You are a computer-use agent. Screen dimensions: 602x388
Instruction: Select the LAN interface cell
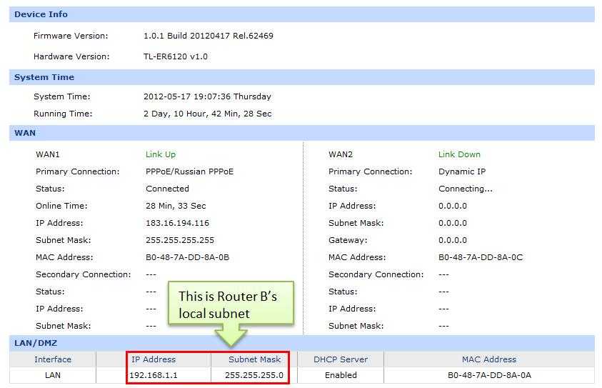[53, 375]
